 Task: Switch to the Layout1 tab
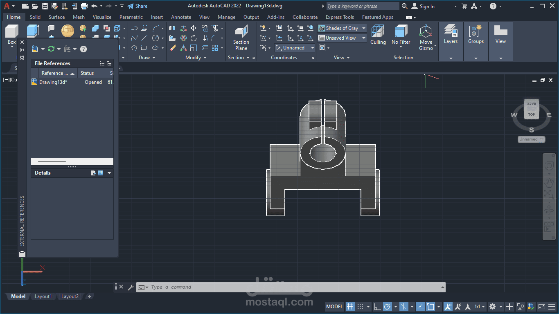click(43, 296)
